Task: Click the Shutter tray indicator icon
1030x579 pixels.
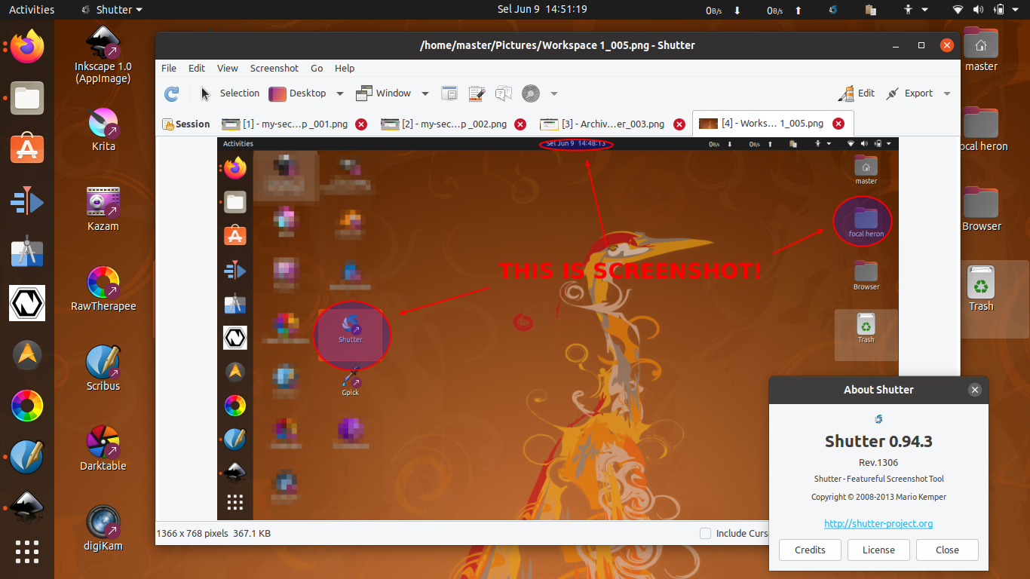Action: click(833, 10)
